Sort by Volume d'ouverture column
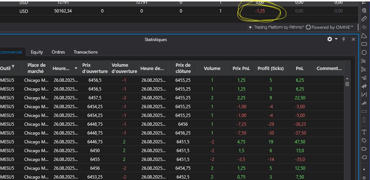This screenshot has height=180, width=370. tap(124, 68)
